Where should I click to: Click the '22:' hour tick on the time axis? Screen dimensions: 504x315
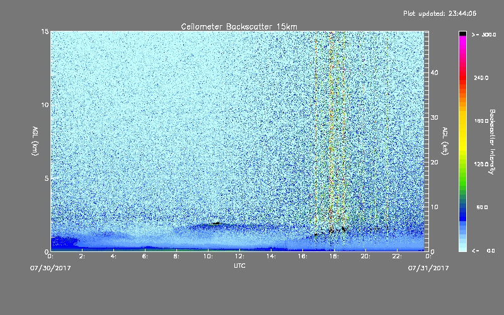click(x=397, y=256)
